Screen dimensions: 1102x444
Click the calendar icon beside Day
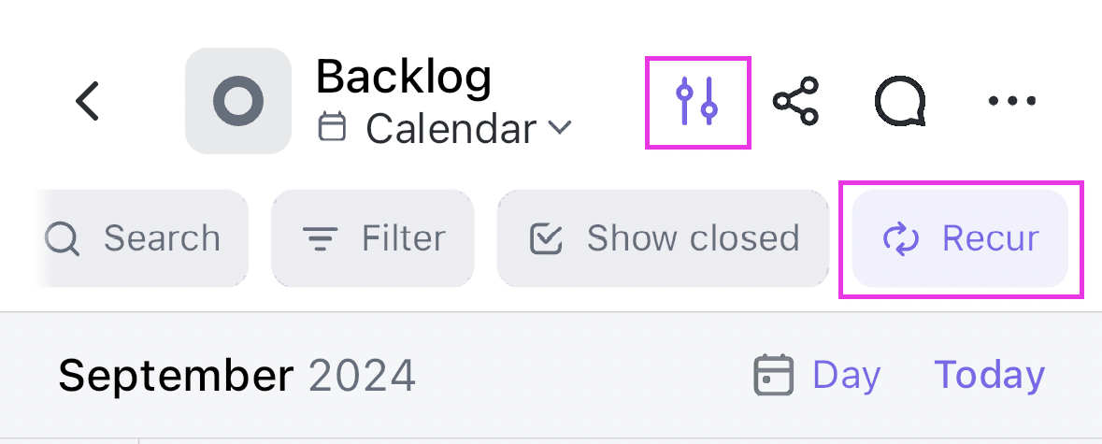773,375
